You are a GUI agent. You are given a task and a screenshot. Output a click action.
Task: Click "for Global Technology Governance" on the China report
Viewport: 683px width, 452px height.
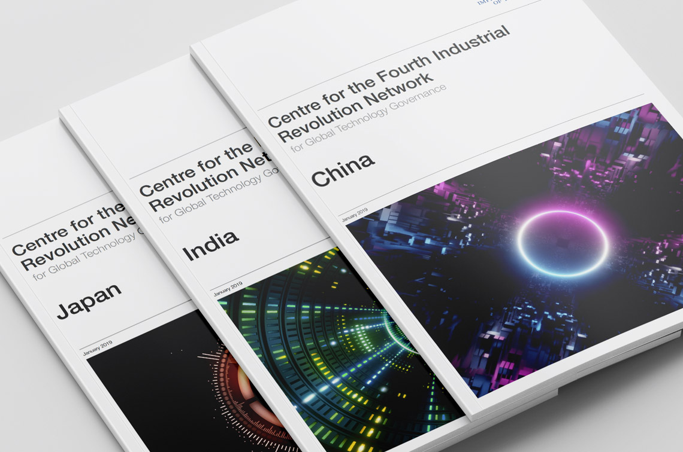tap(368, 118)
